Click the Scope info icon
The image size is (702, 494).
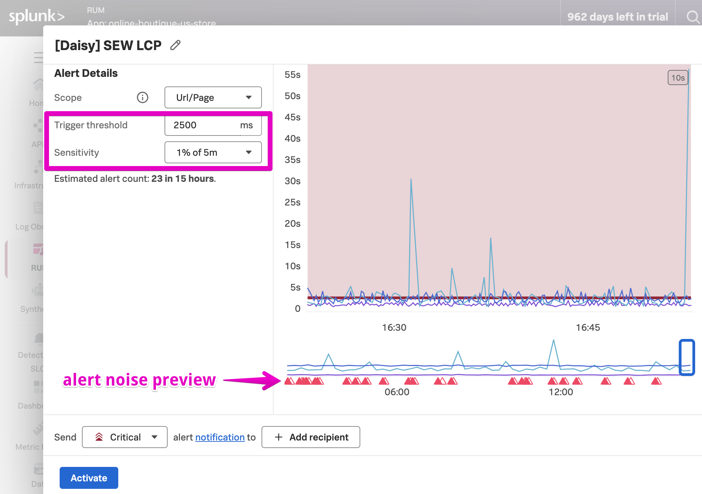coord(142,97)
